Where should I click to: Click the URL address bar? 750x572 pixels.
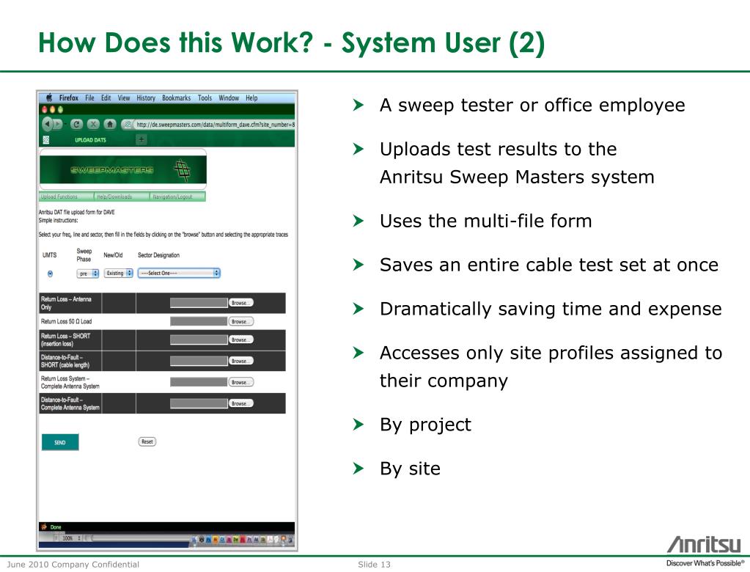coord(214,125)
